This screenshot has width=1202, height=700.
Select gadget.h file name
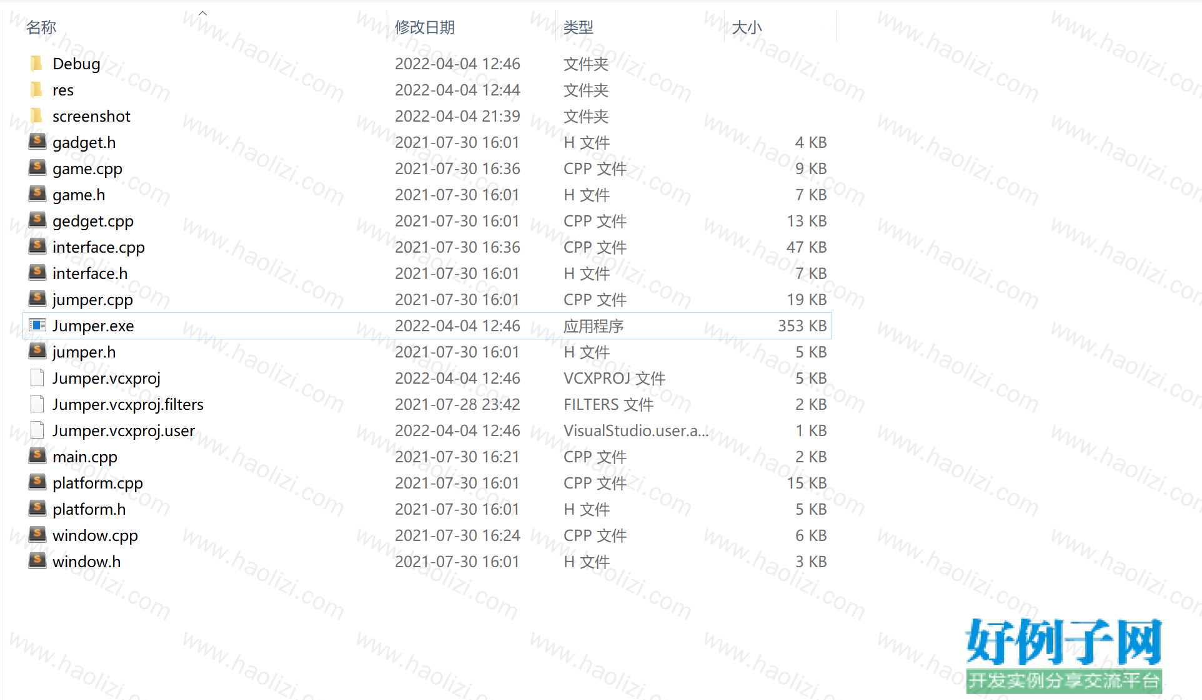[84, 143]
